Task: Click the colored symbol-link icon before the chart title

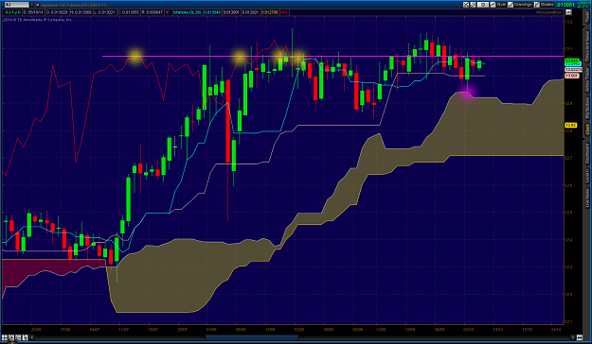Action: click(x=37, y=5)
